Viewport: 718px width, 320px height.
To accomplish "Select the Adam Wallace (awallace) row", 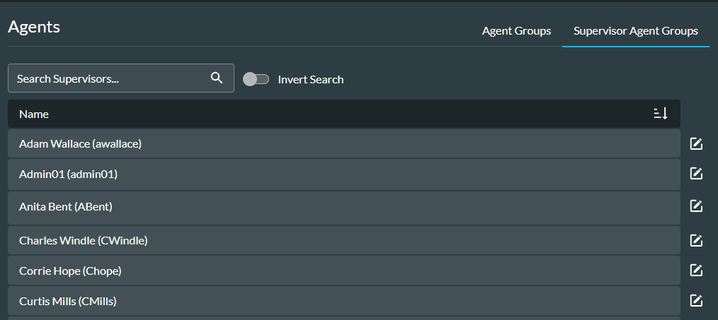I will 343,144.
